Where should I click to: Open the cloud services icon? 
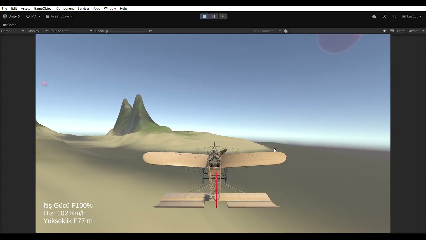point(374,16)
